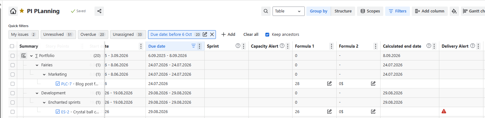Select the PLC-7 row checkbox
This screenshot has height=118, width=485.
pos(12,84)
